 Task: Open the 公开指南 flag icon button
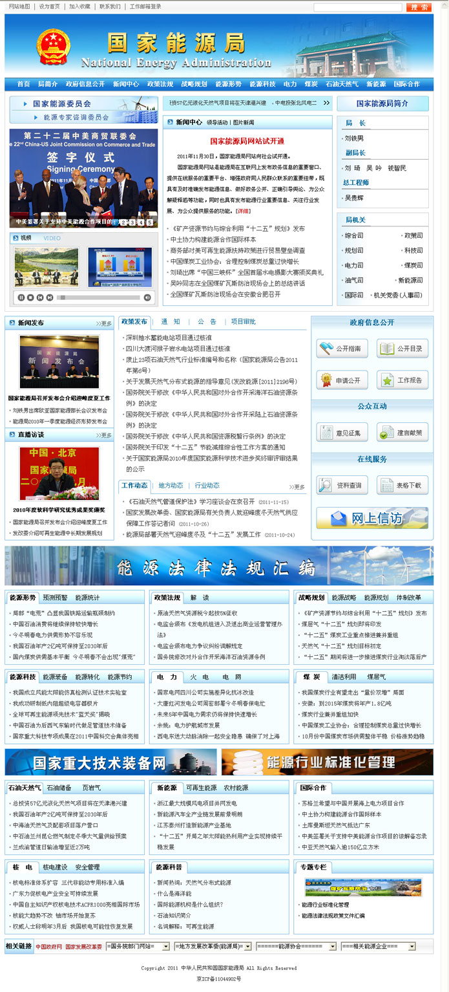[342, 349]
